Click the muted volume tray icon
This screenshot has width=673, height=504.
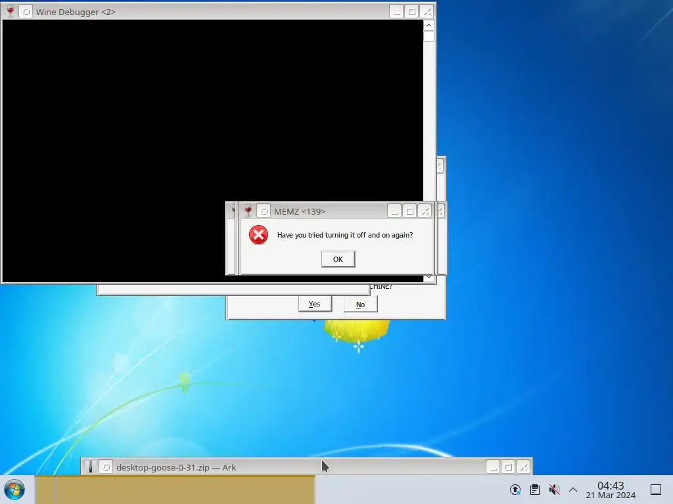(x=554, y=490)
